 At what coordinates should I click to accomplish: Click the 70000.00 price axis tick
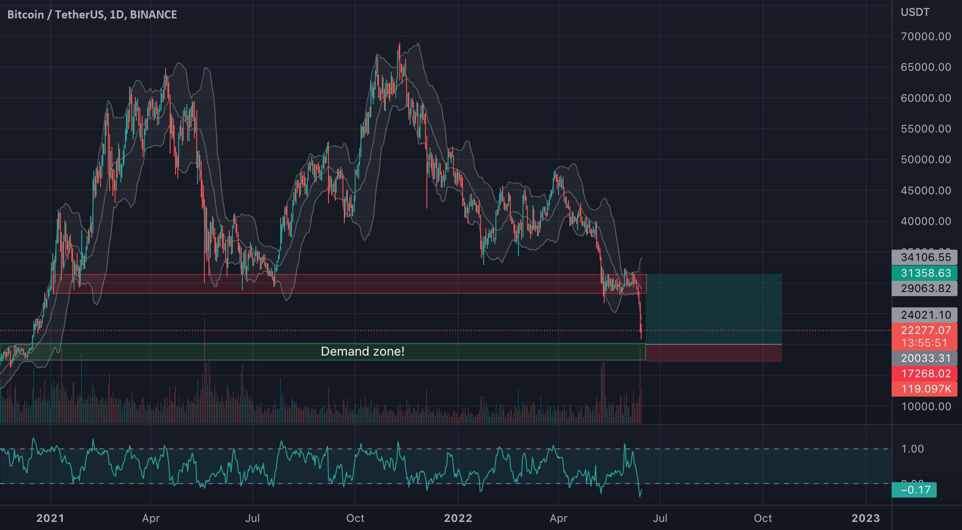click(926, 37)
